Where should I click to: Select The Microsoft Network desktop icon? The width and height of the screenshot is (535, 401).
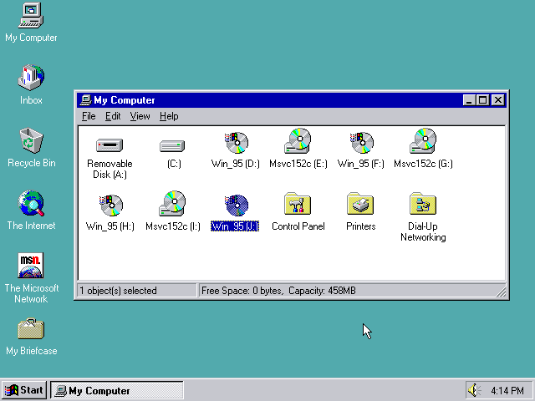click(31, 266)
